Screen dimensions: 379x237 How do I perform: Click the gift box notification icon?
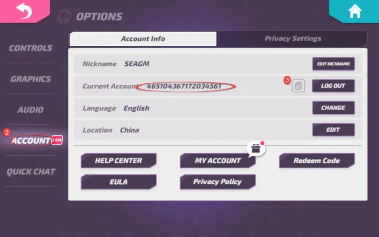coord(256,149)
